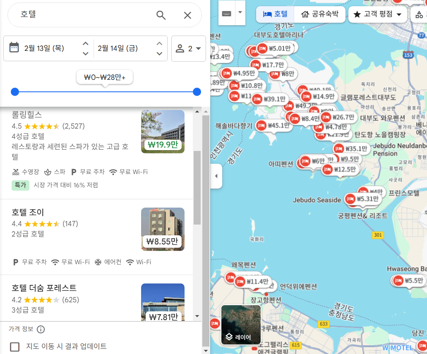The width and height of the screenshot is (427, 354).
Task: Open the guest count dropdown
Action: point(188,48)
